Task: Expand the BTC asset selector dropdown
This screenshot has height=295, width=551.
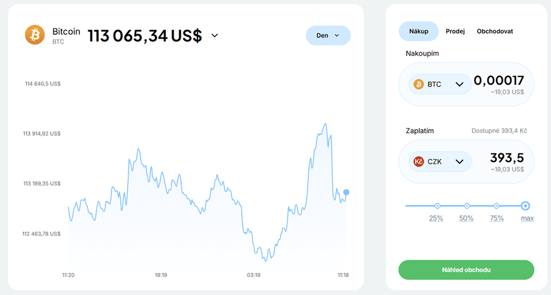Action: [459, 84]
